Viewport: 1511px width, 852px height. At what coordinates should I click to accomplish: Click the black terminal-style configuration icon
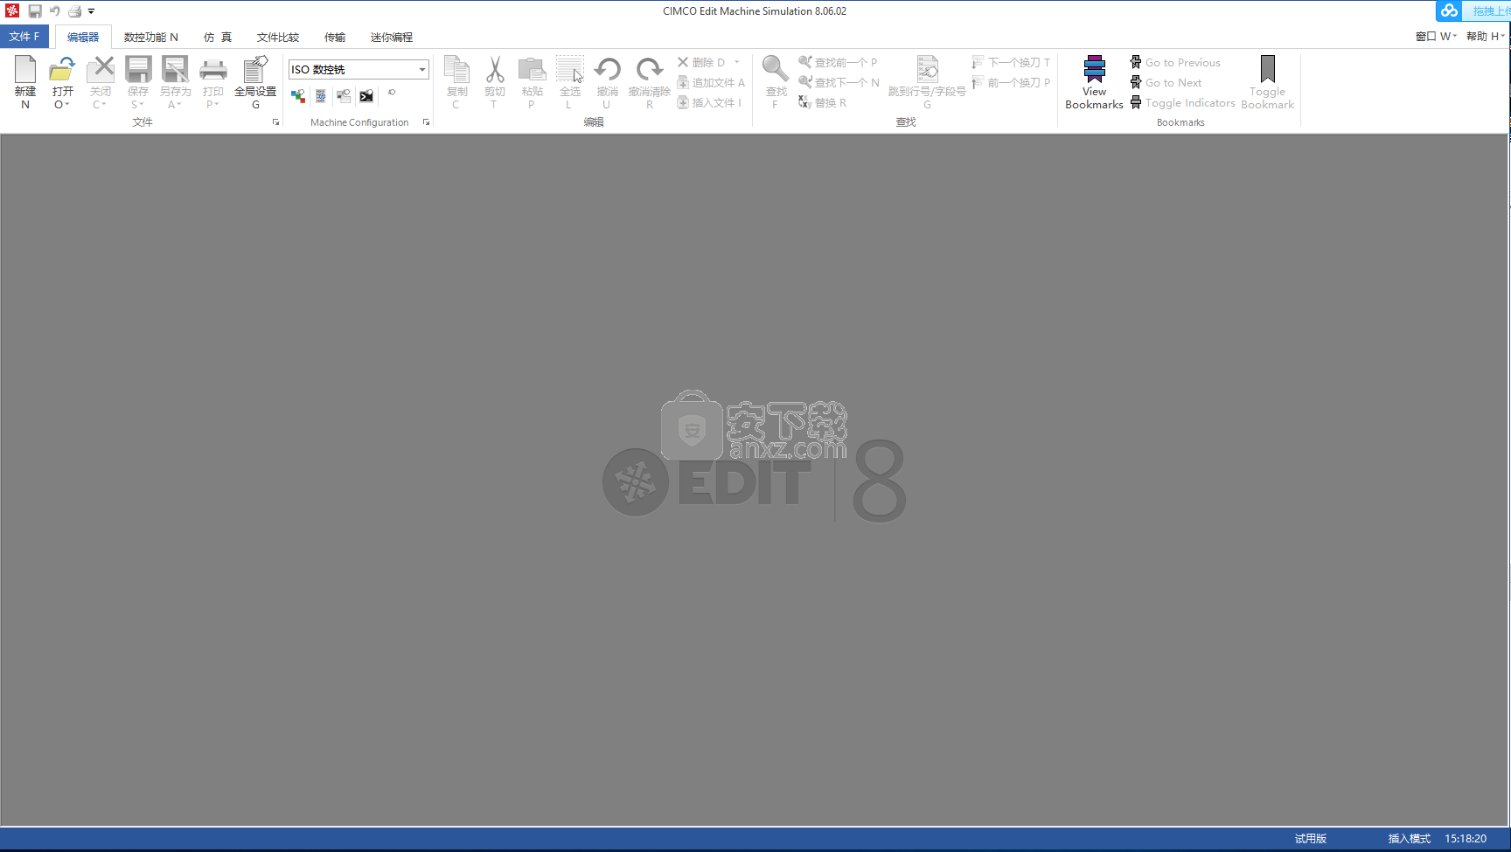(x=366, y=96)
